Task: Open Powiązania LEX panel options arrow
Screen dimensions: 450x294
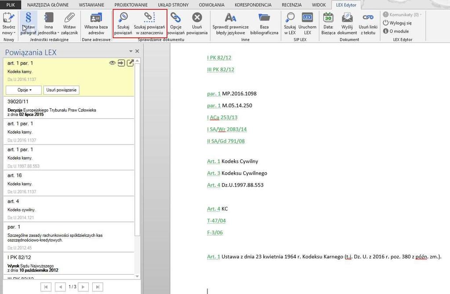Action: pyautogui.click(x=131, y=51)
